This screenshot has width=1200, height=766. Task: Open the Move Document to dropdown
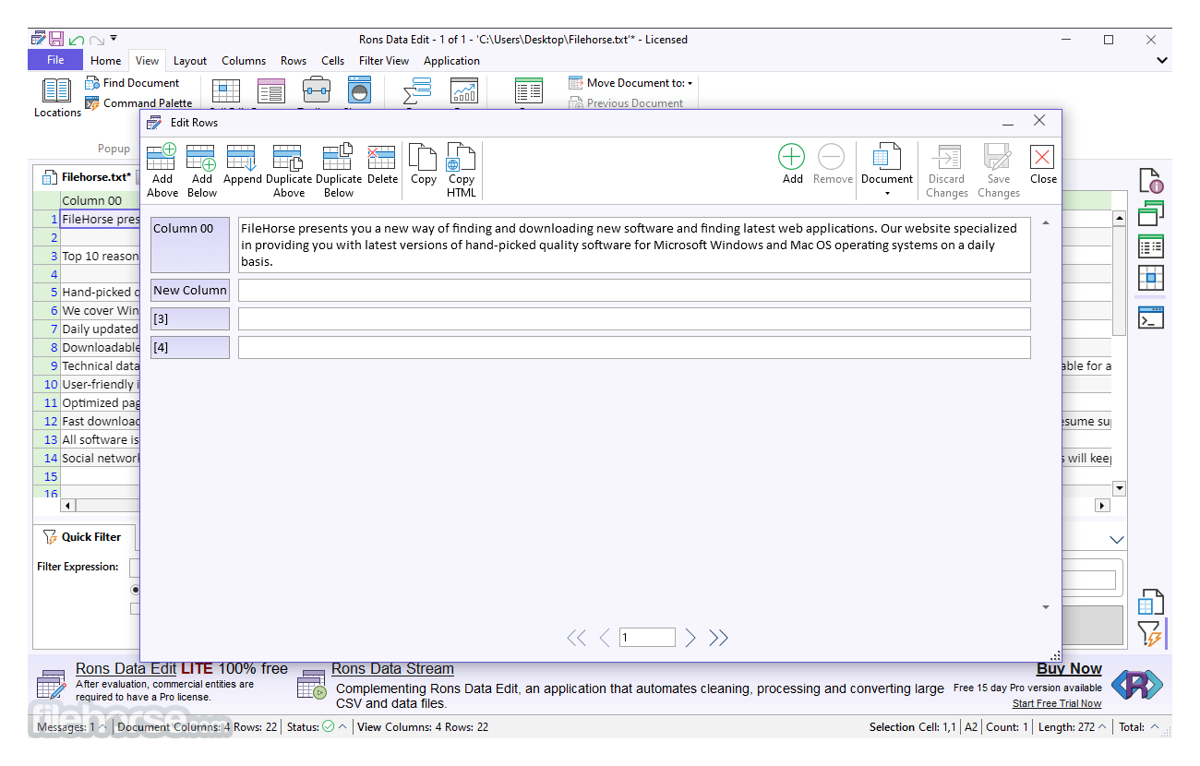(x=630, y=83)
